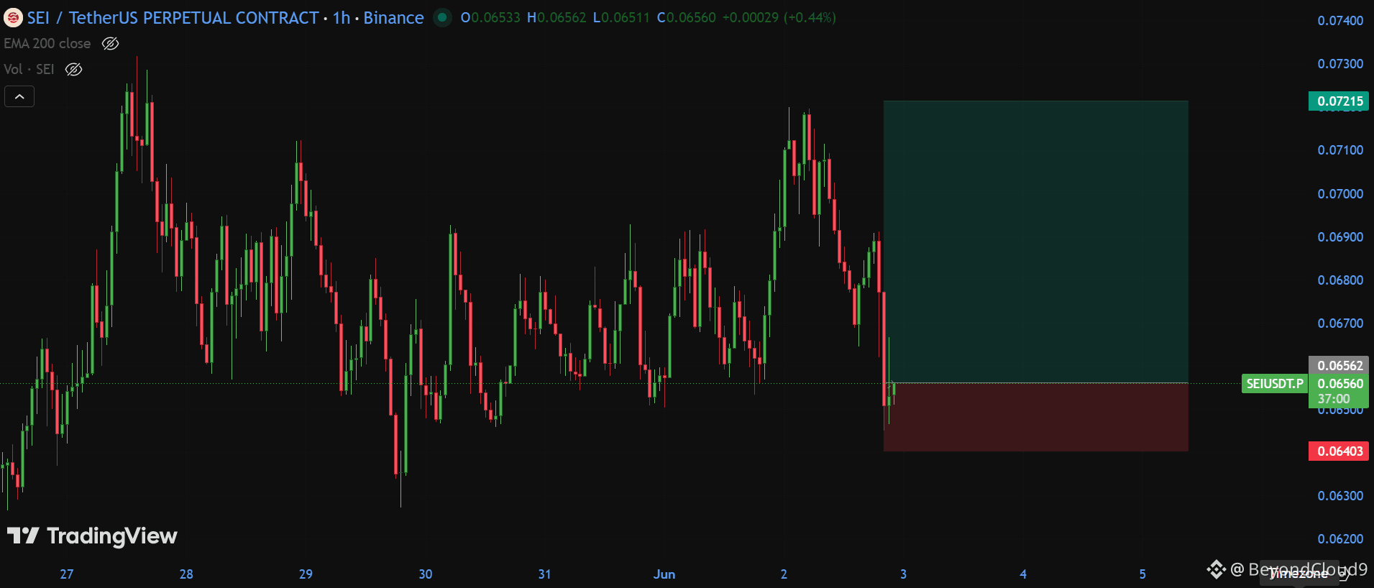Click date 2 on the time axis

pos(784,574)
